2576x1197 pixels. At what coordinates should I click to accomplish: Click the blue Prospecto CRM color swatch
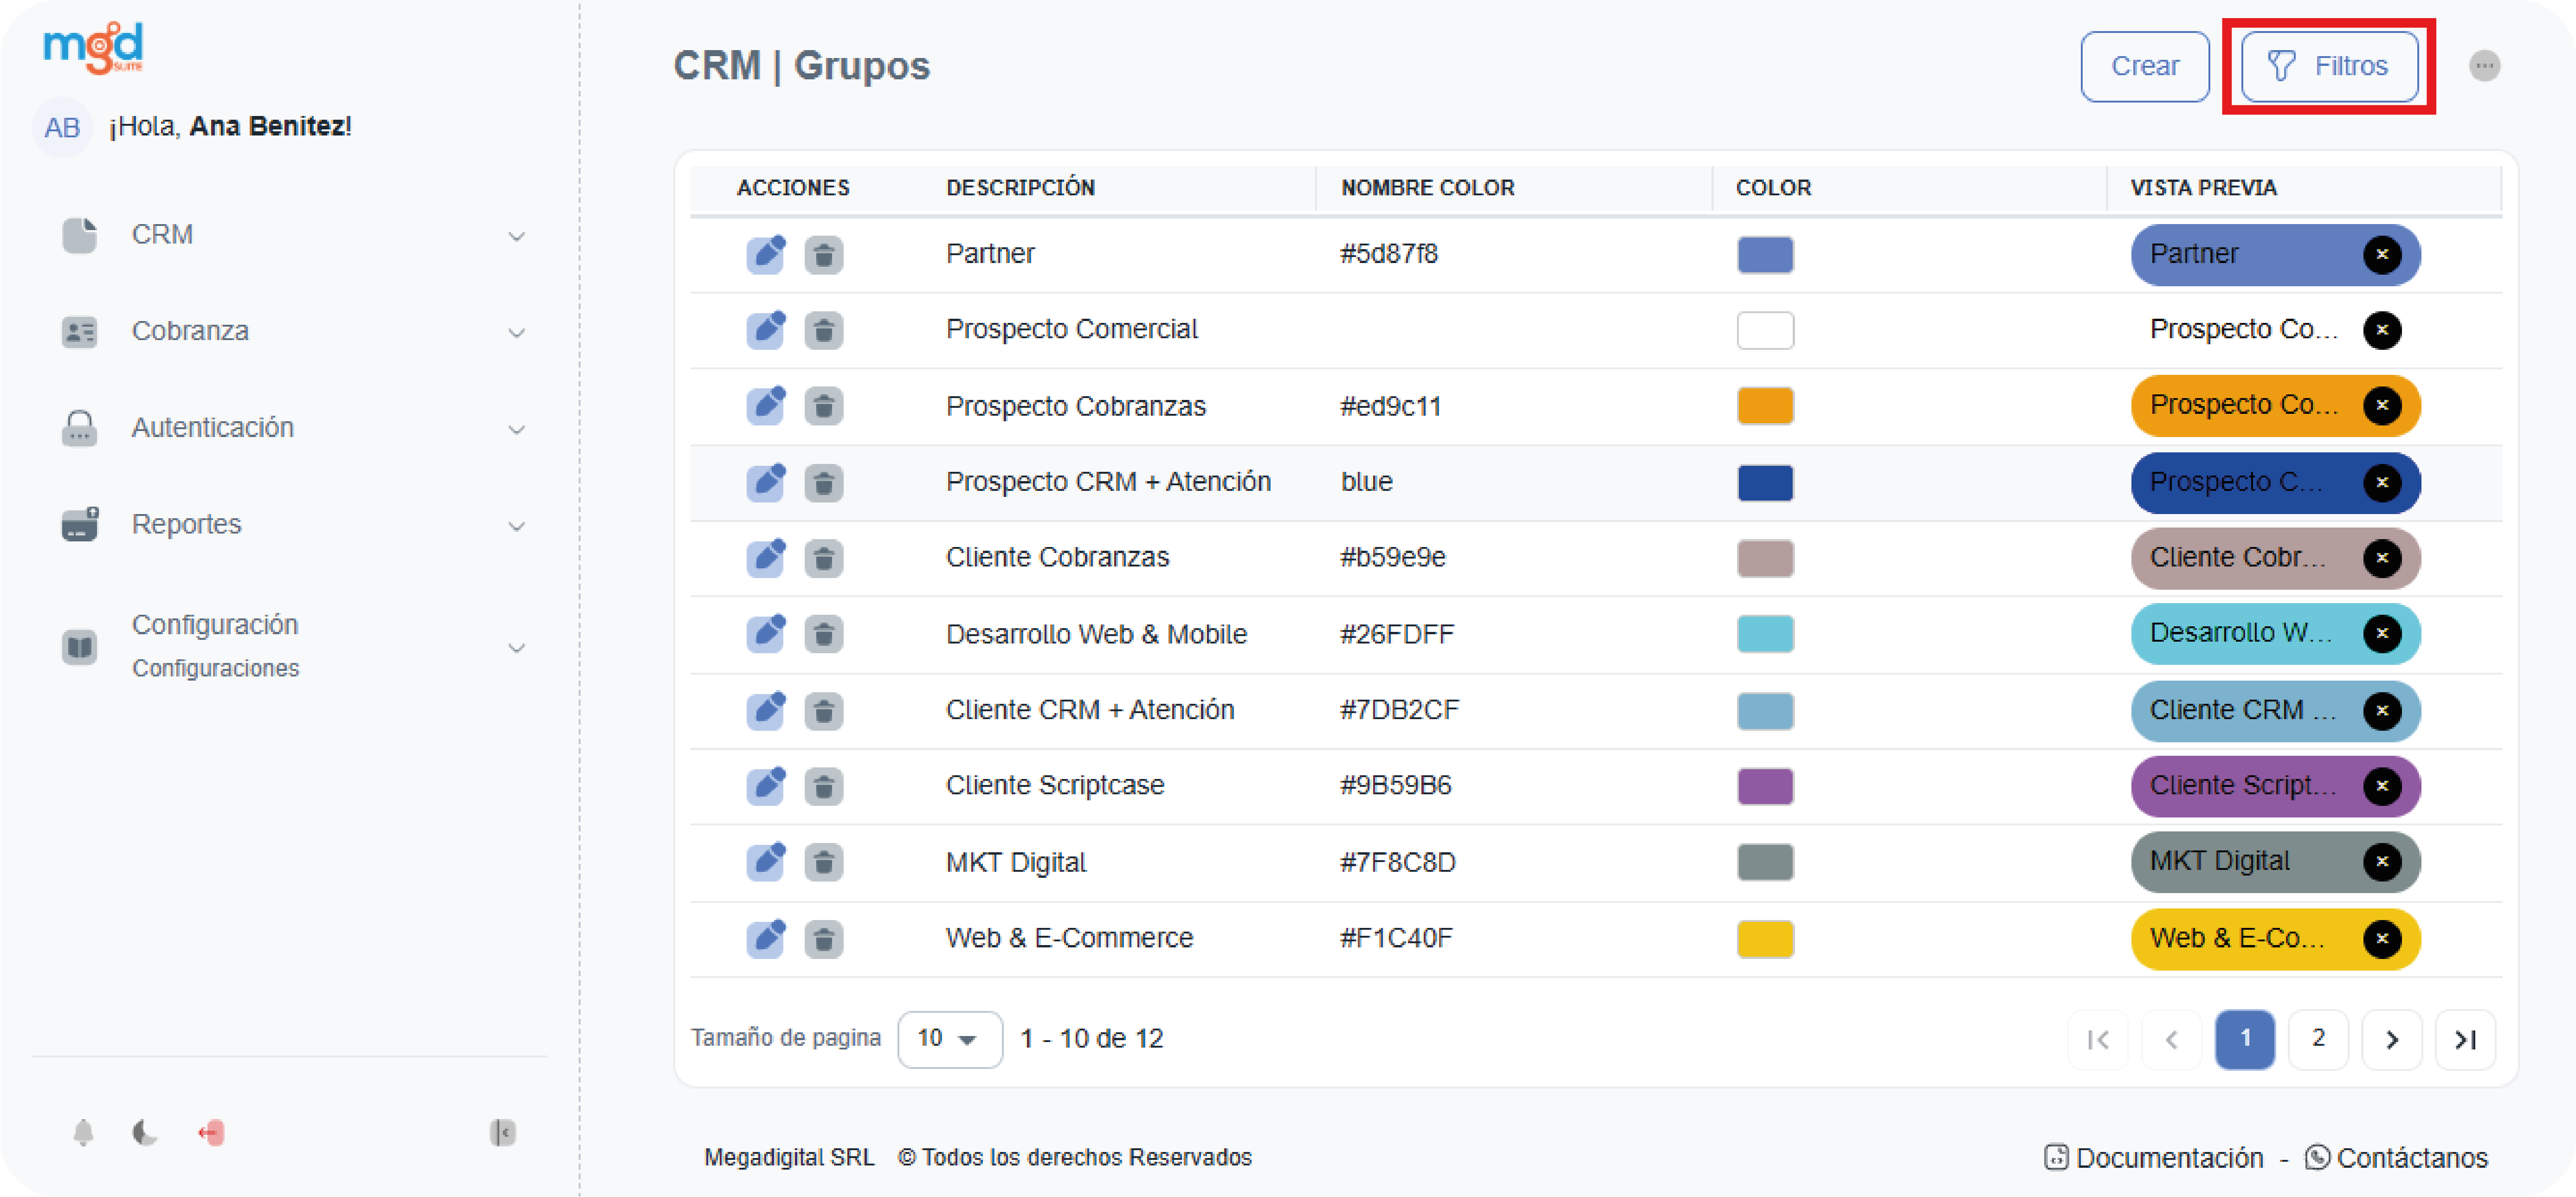(1765, 482)
